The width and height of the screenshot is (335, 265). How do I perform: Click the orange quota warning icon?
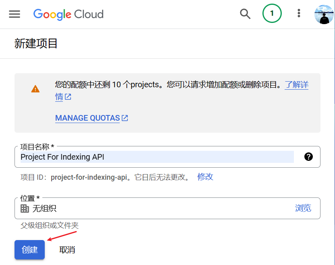point(35,89)
